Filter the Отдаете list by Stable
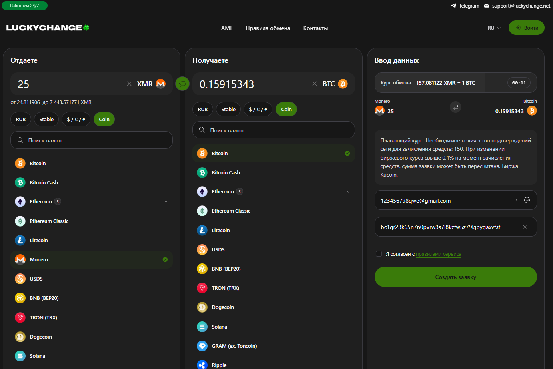This screenshot has height=369, width=553. click(46, 119)
